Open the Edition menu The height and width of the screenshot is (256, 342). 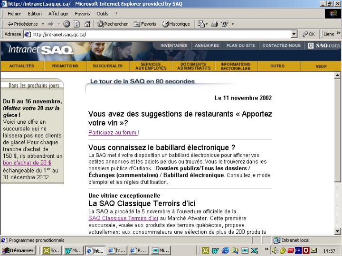pyautogui.click(x=35, y=14)
